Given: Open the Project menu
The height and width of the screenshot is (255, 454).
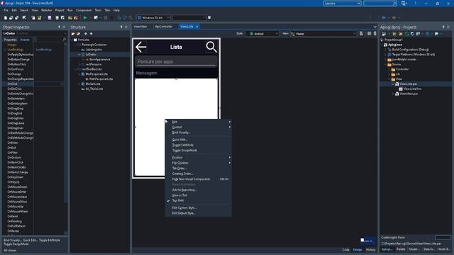Looking at the screenshot, I should click(x=60, y=10).
